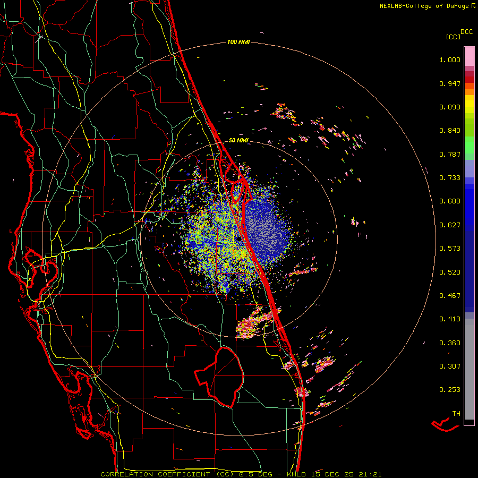
Task: Click the red segment of the color bar
Action: point(469,80)
